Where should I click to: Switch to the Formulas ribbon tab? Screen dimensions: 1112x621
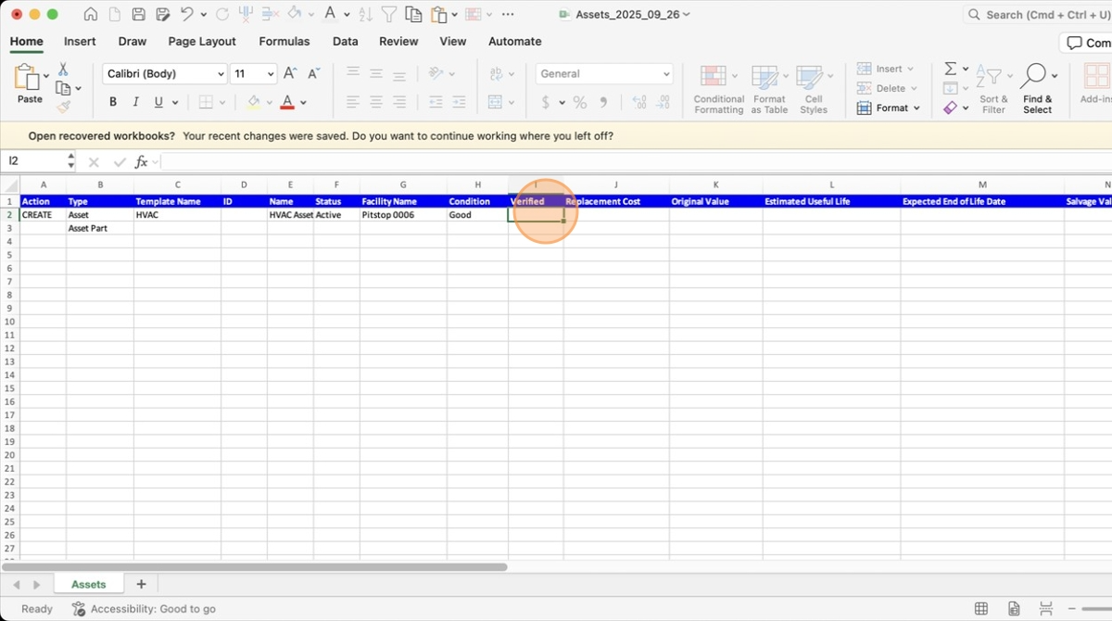[284, 42]
